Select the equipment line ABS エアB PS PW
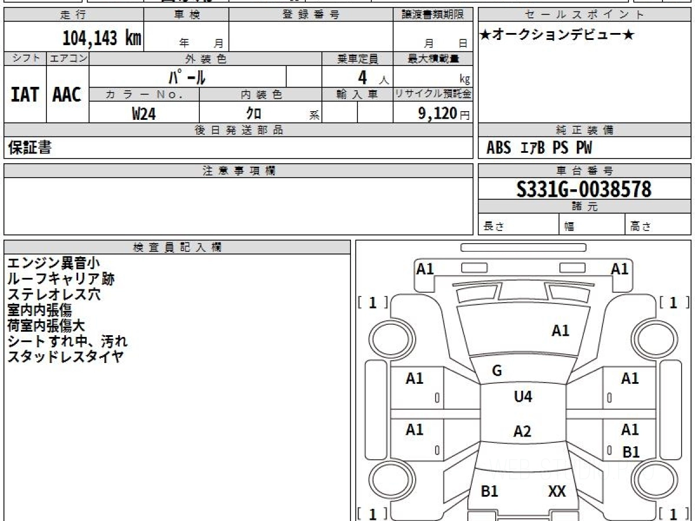Screen dimensions: 695x521 (539, 148)
